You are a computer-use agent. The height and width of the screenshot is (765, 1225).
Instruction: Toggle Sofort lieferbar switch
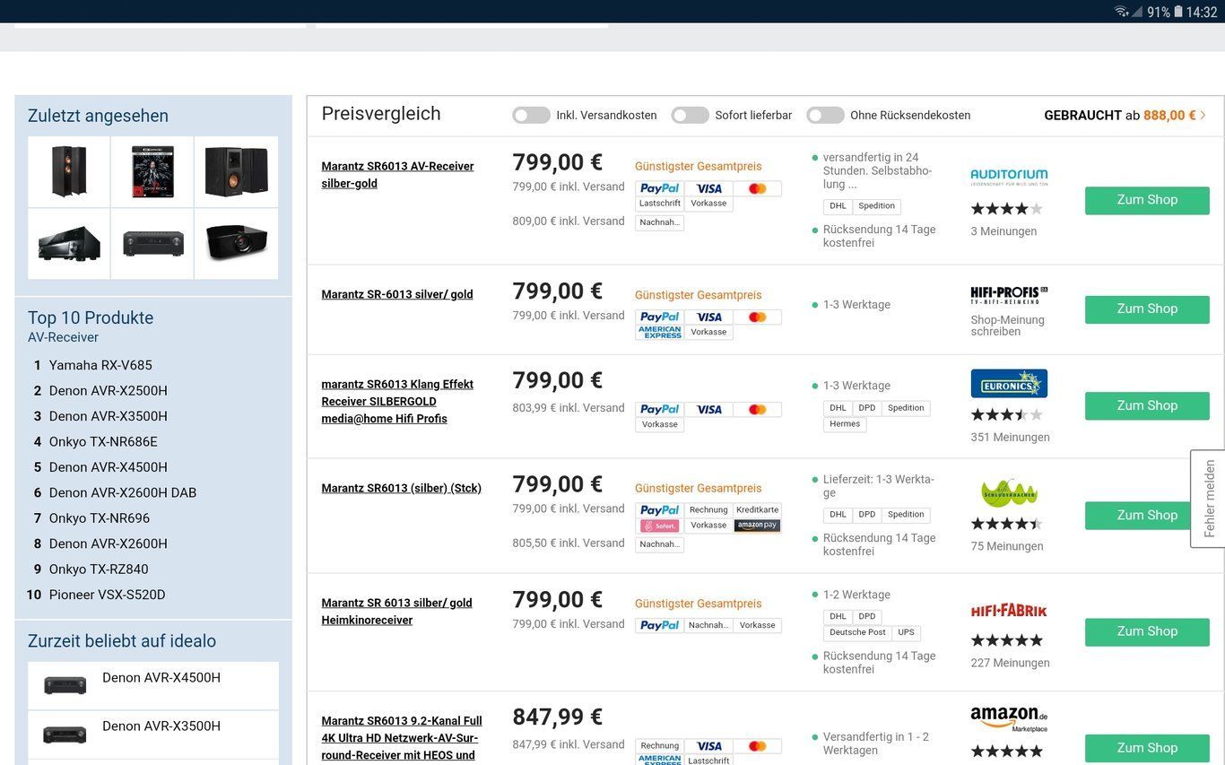(x=690, y=115)
